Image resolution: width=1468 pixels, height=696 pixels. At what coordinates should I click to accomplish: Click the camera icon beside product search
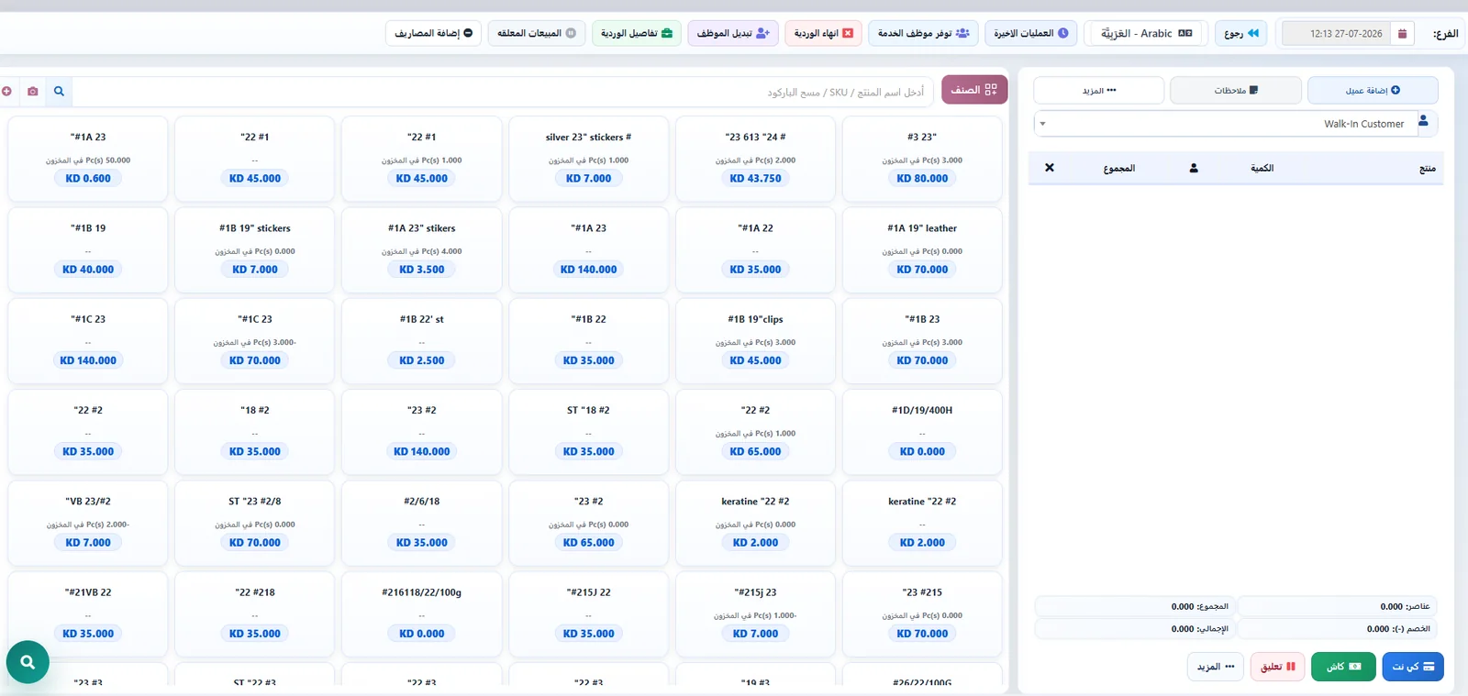tap(33, 92)
